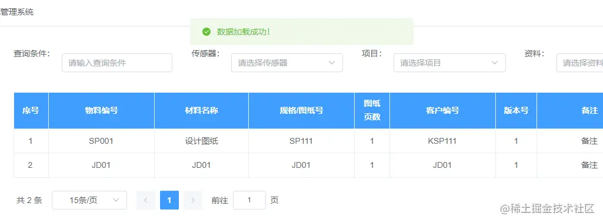Click the 传感器 label
Viewport: 603px width, 223px height.
point(206,54)
